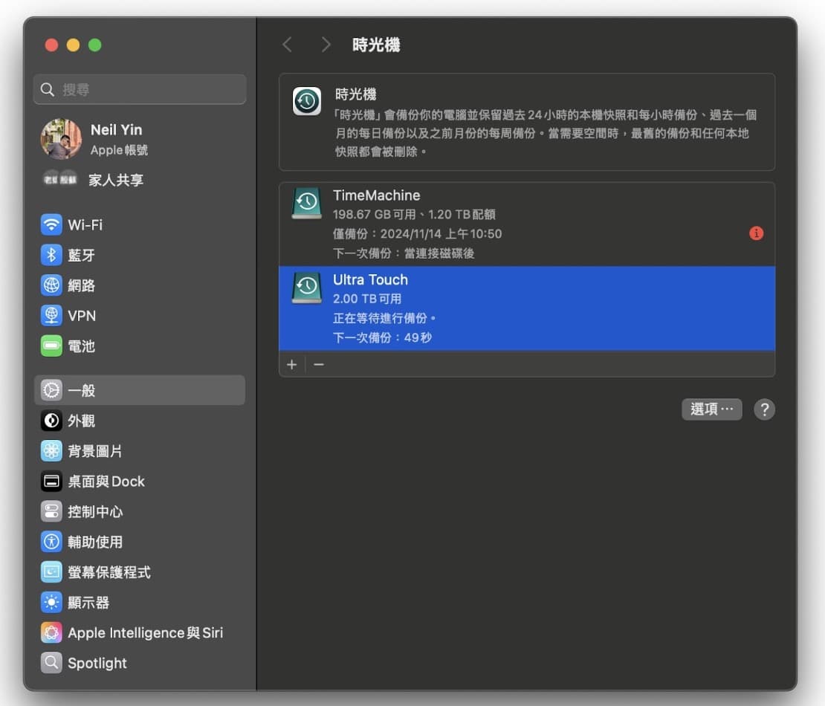The width and height of the screenshot is (825, 706).
Task: Select the 網路 globe icon
Action: (x=51, y=285)
